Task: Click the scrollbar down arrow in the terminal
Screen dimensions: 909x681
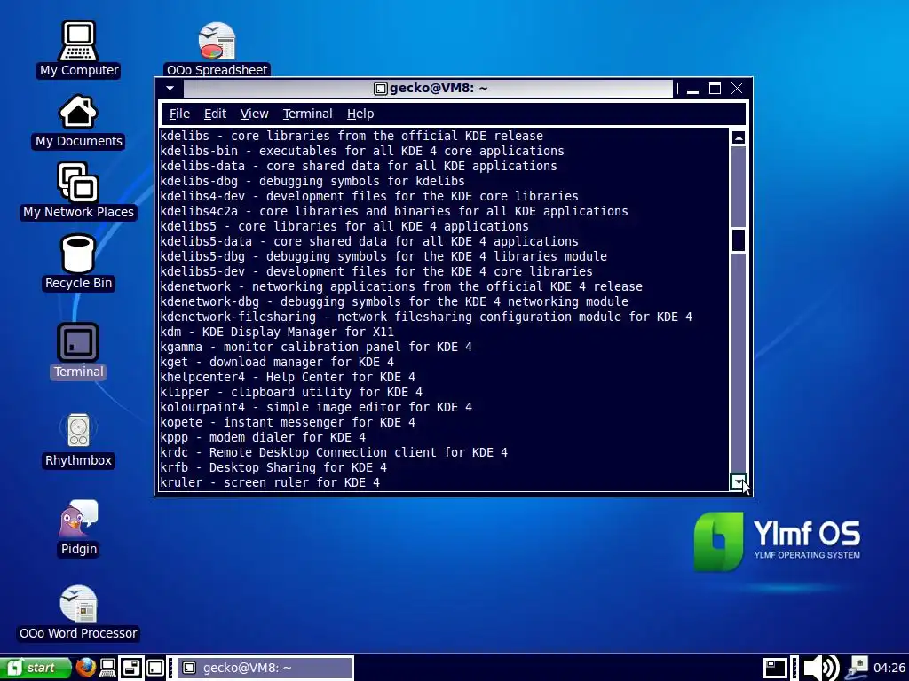Action: tap(738, 481)
